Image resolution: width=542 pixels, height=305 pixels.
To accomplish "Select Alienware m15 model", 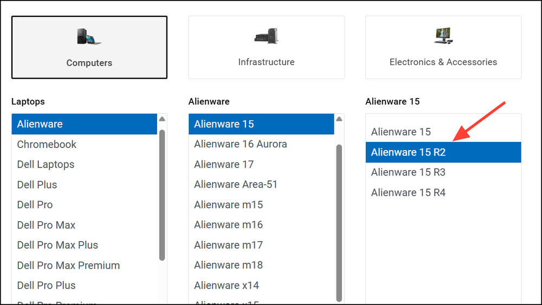I will point(261,205).
